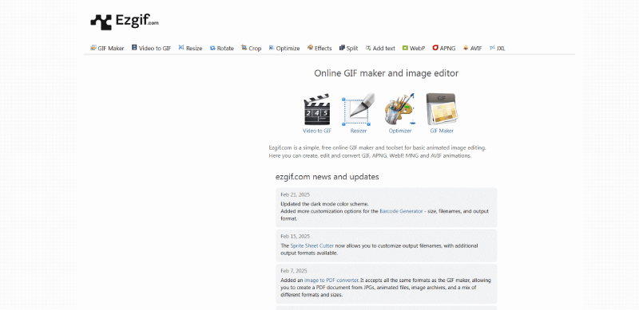Viewport: 639px width, 310px height.
Task: Open the WebP menu item
Action: point(417,48)
